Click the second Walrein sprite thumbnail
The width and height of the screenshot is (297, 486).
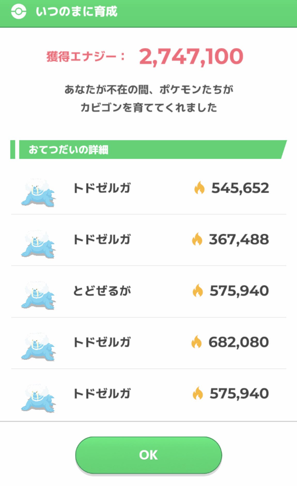38,244
